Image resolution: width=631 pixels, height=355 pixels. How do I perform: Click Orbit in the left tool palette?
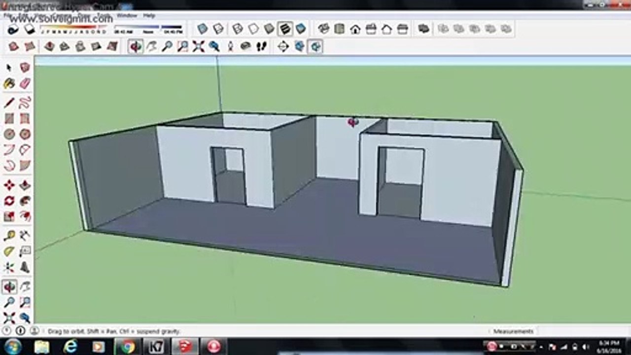[x=9, y=286]
